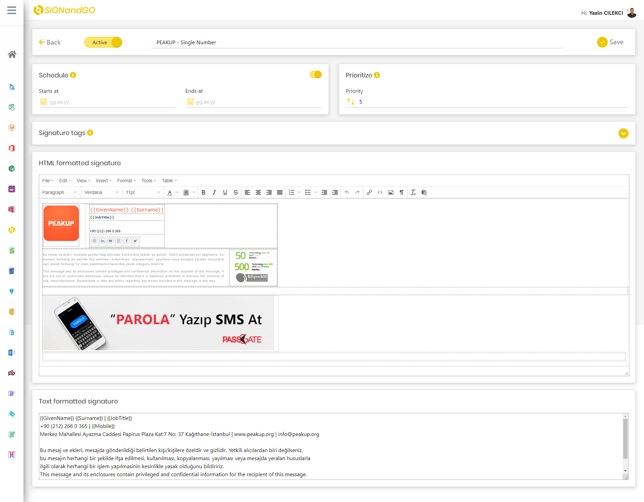Insert an image using the image icon
The image size is (644, 502).
point(391,192)
